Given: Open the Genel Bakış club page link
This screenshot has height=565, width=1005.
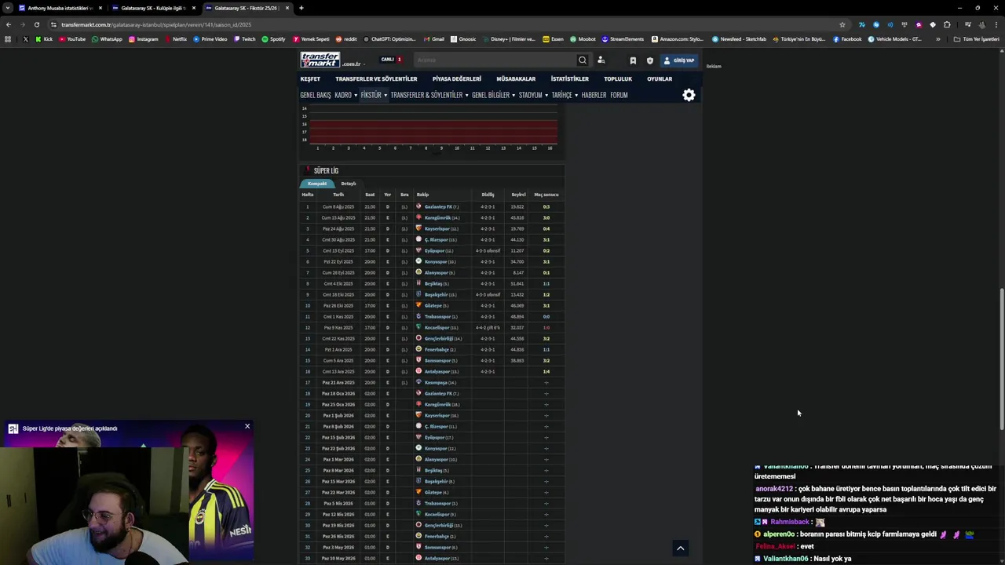Looking at the screenshot, I should pos(316,95).
